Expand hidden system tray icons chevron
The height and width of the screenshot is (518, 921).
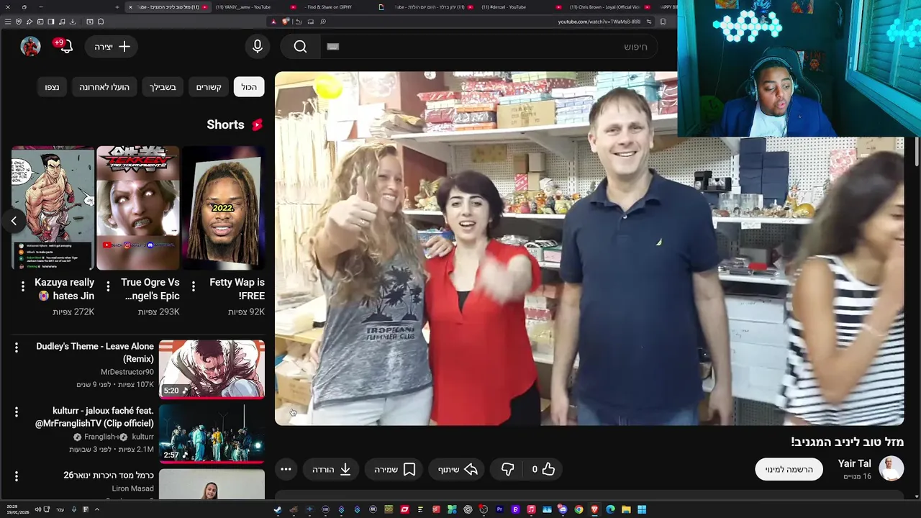(96, 509)
